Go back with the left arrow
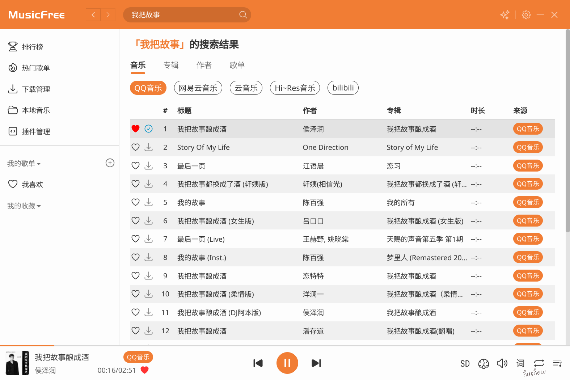 click(x=93, y=15)
